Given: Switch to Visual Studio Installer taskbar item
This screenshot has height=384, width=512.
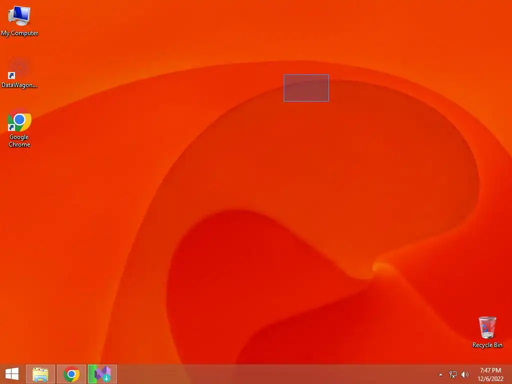Looking at the screenshot, I should [x=102, y=374].
